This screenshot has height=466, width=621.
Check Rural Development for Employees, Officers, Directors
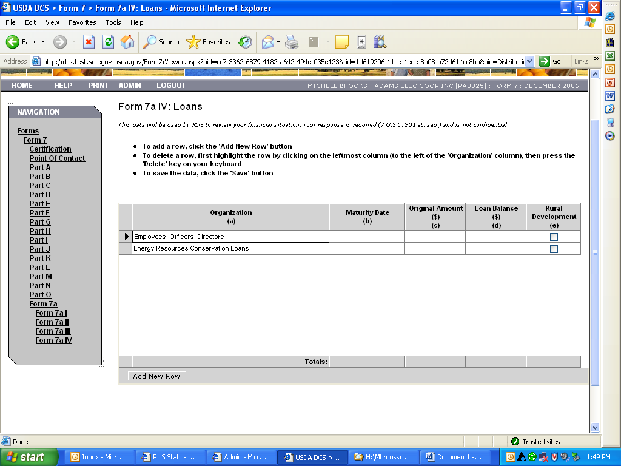(554, 237)
